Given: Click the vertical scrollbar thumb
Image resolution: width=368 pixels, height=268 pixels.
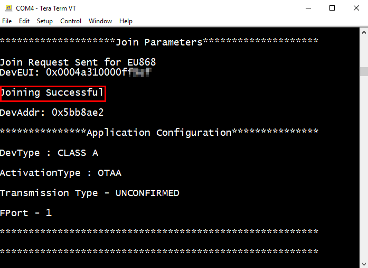Looking at the screenshot, I should [364, 72].
